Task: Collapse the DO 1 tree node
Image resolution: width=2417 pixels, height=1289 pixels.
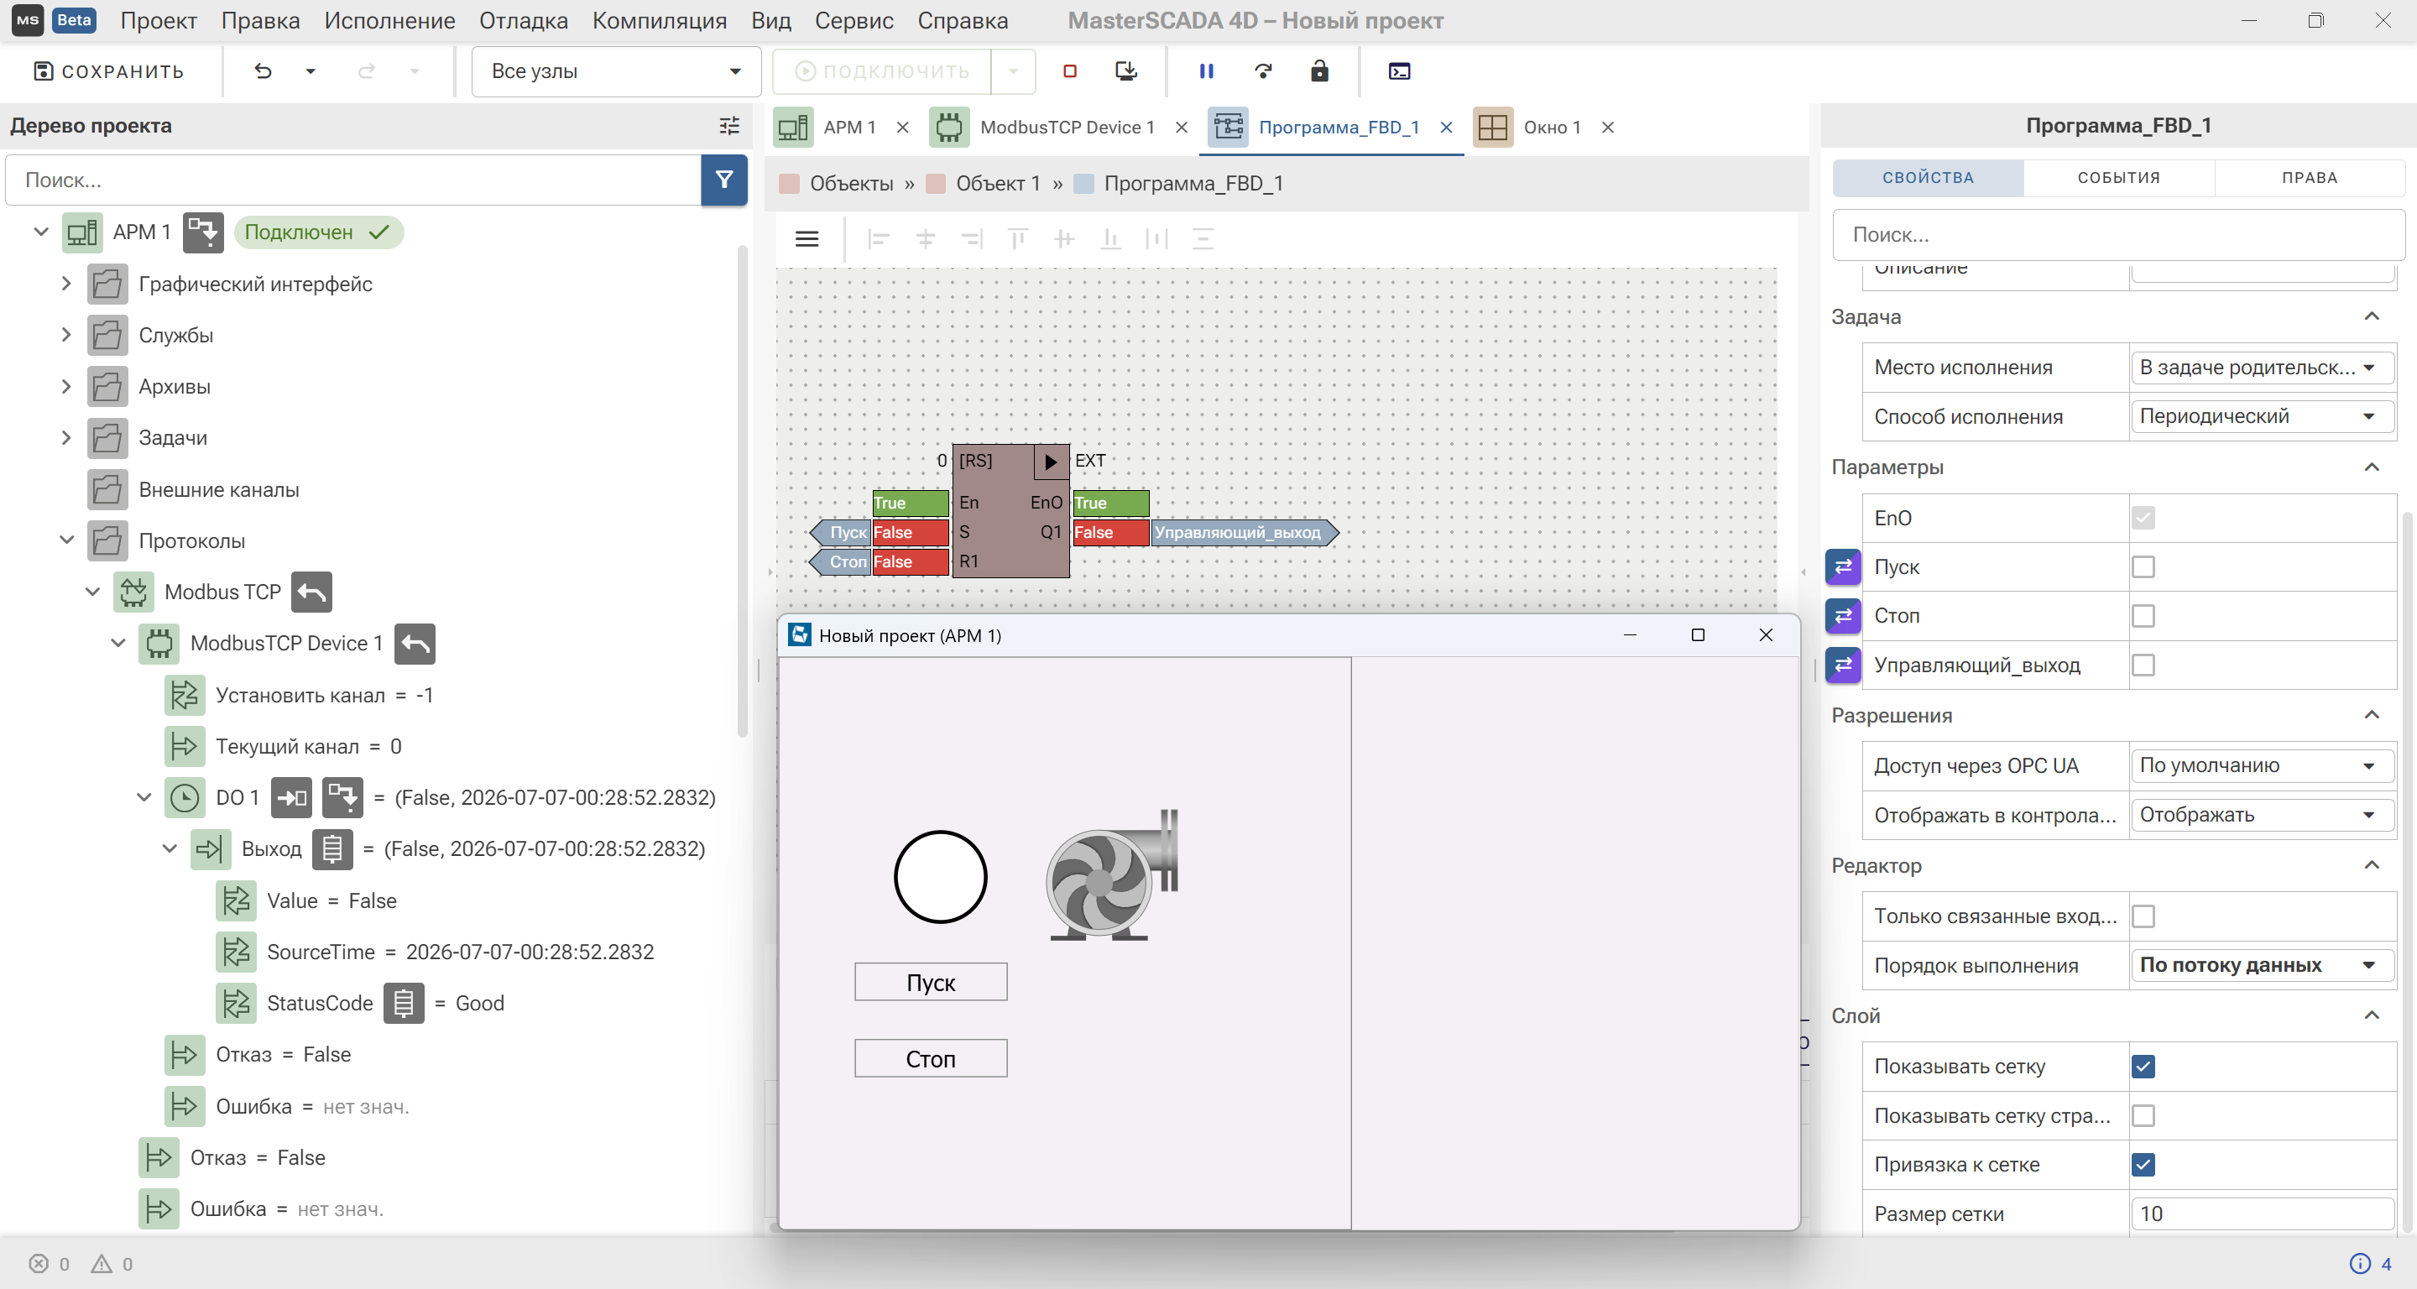Action: (x=144, y=797)
